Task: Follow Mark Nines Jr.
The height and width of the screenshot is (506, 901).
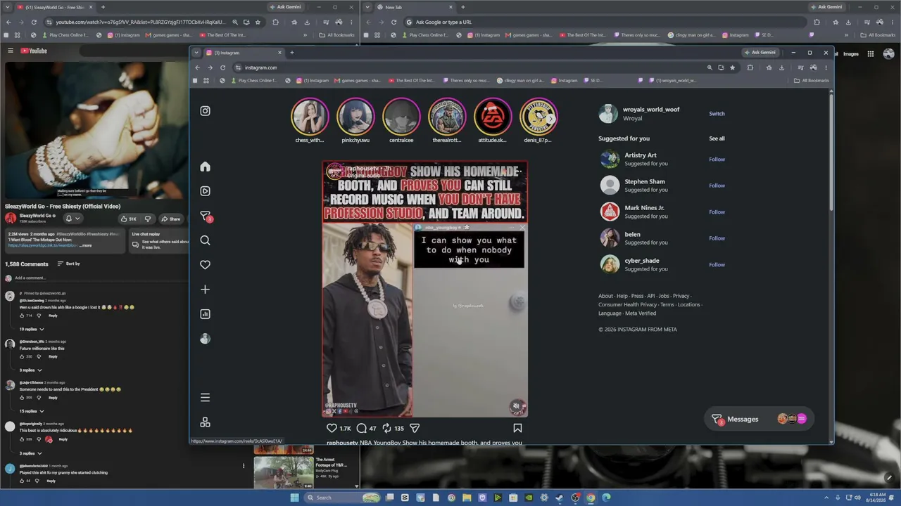Action: 717,212
